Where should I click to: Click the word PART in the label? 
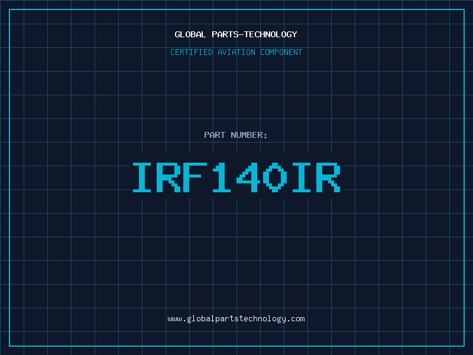click(214, 135)
